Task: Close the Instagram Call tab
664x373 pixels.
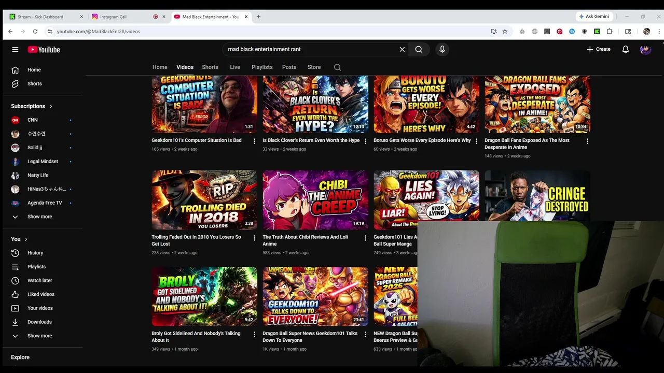Action: coord(164,17)
